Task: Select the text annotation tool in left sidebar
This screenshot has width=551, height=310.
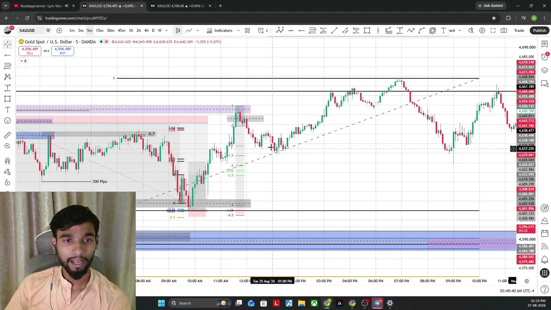Action: pos(7,110)
